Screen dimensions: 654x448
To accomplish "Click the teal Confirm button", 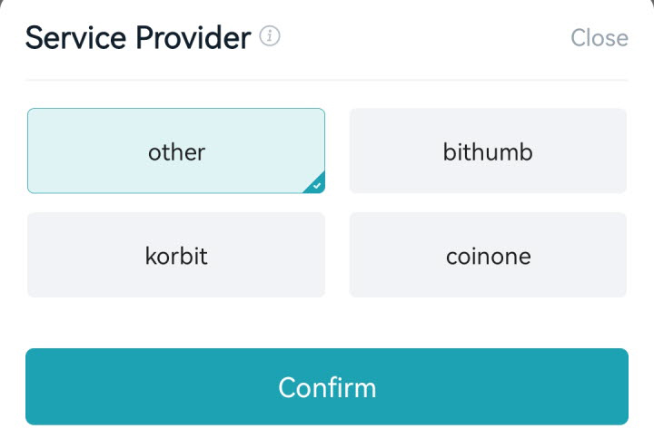I will [327, 387].
